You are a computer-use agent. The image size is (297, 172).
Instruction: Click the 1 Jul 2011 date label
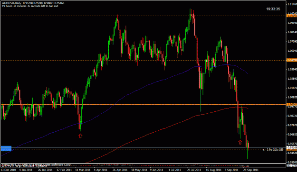(x=175, y=170)
